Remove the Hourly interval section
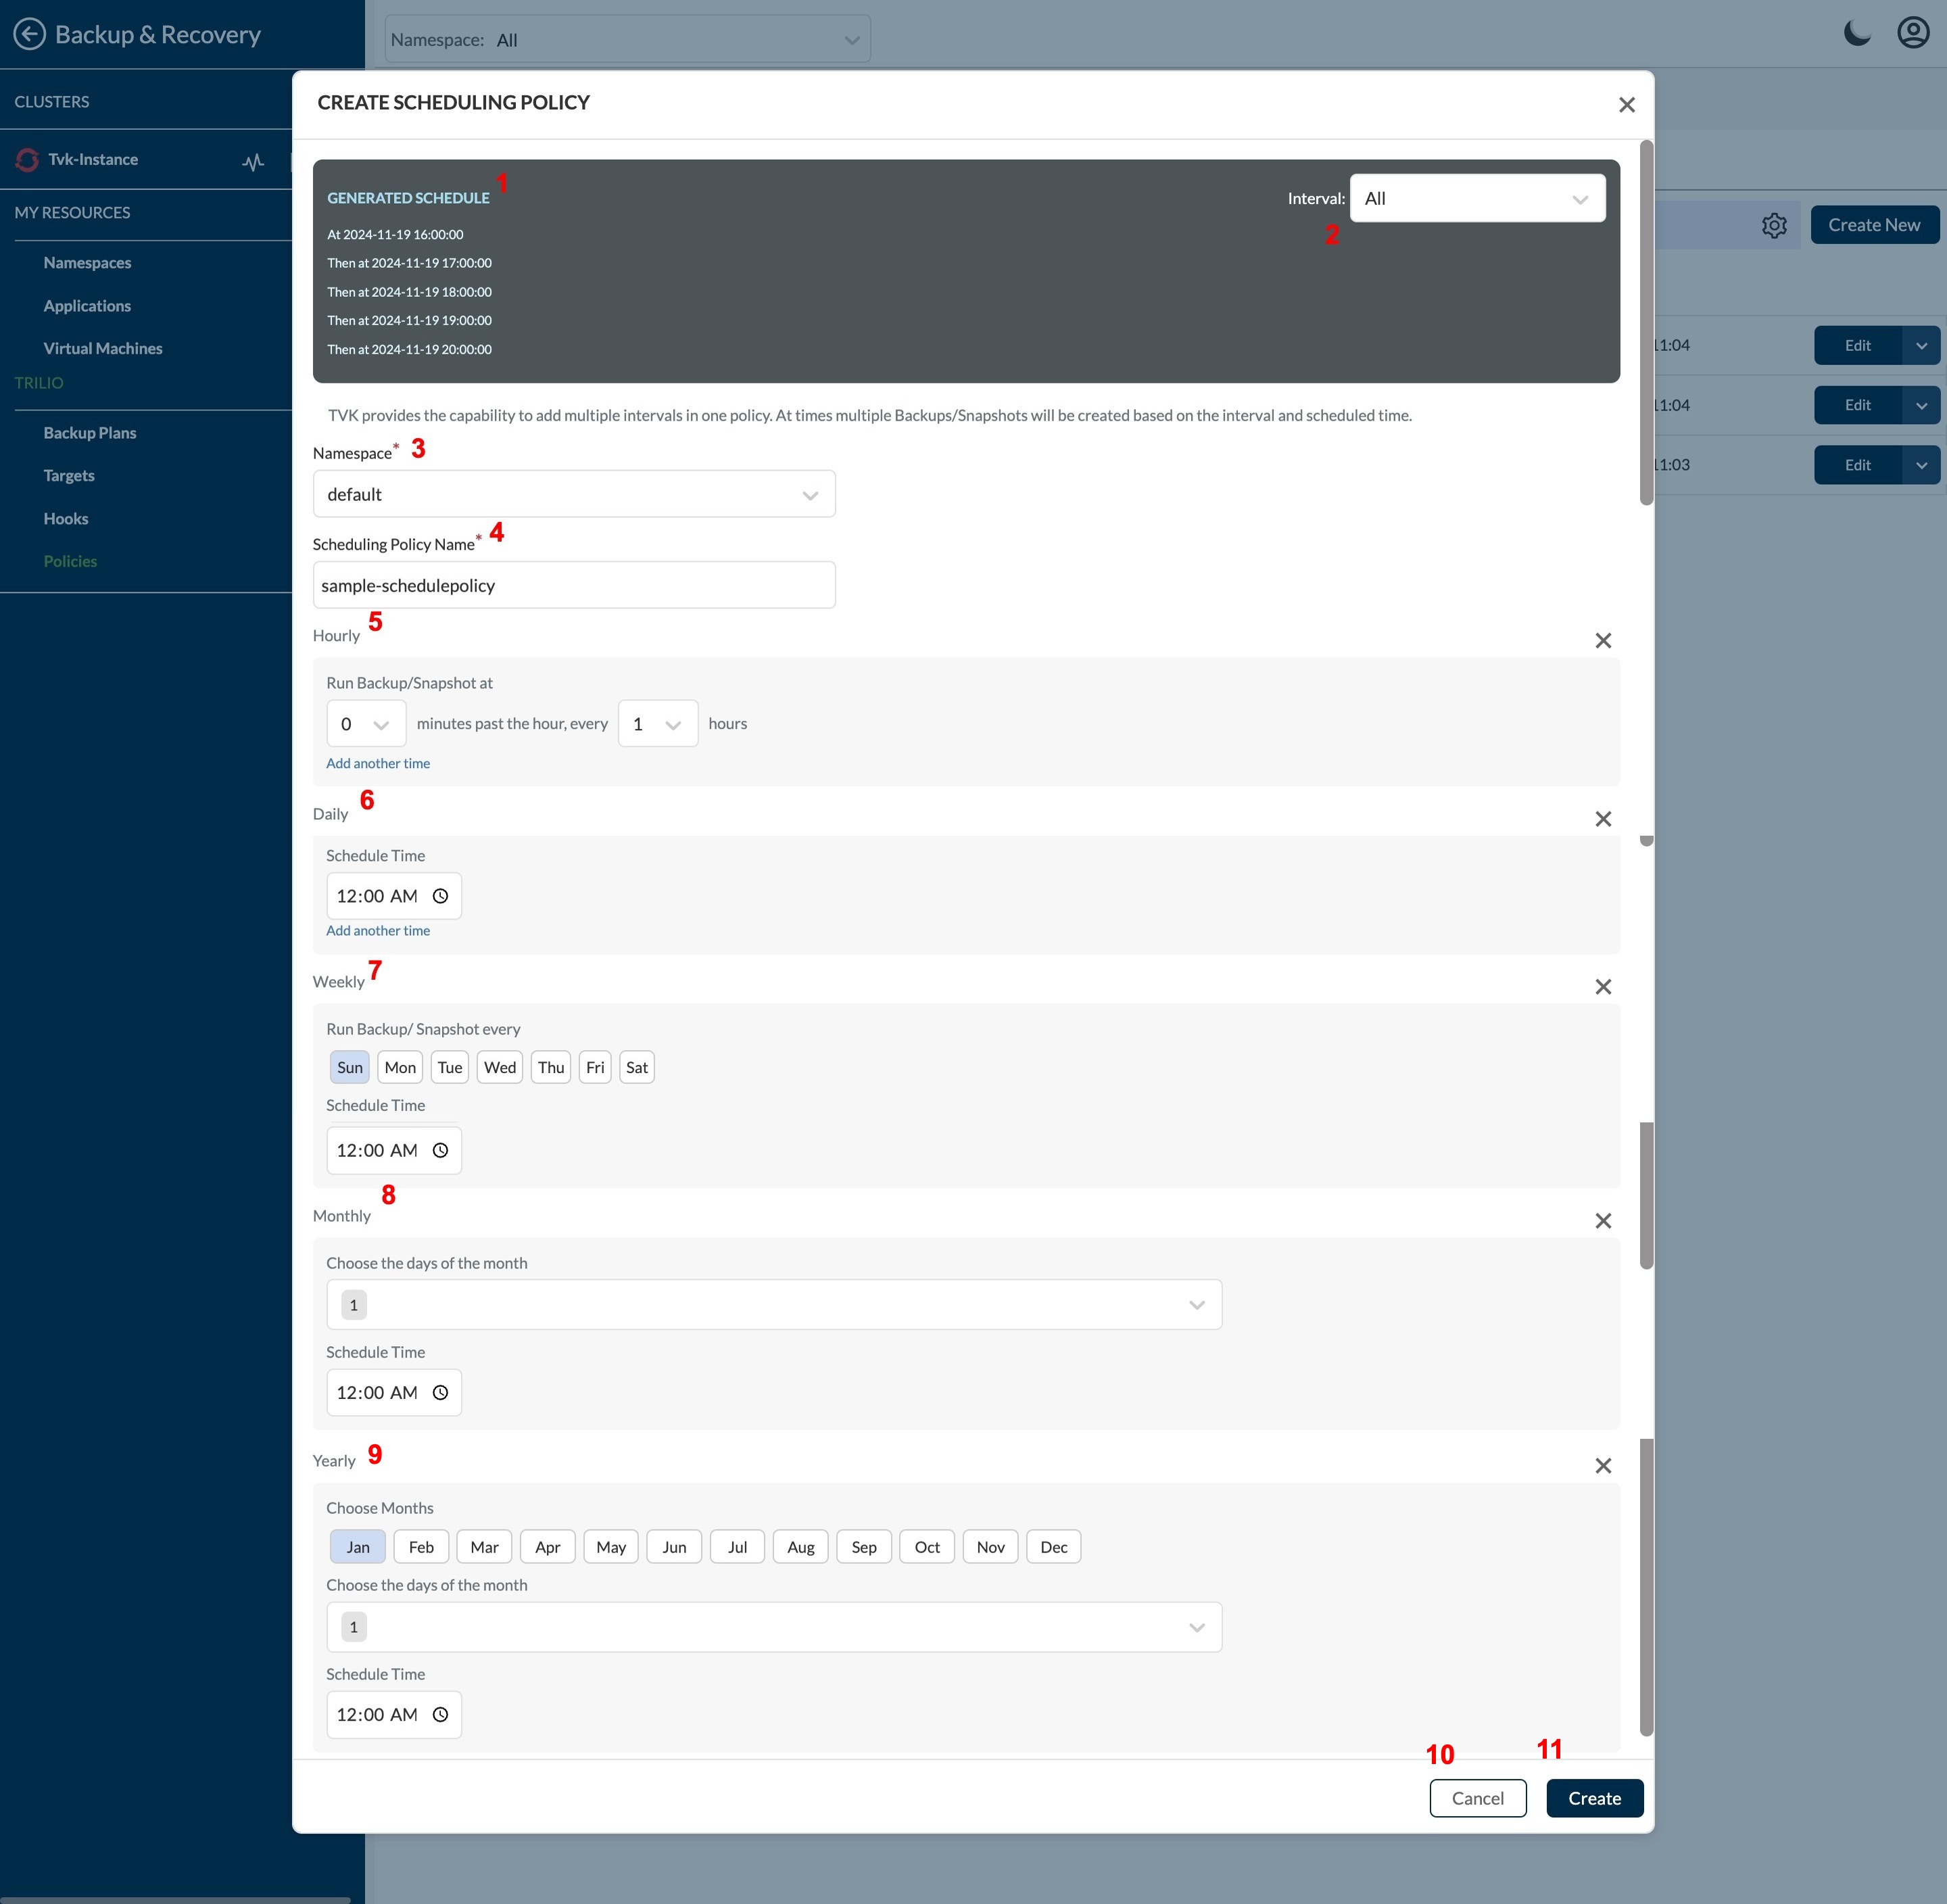The height and width of the screenshot is (1904, 1947). click(x=1603, y=640)
